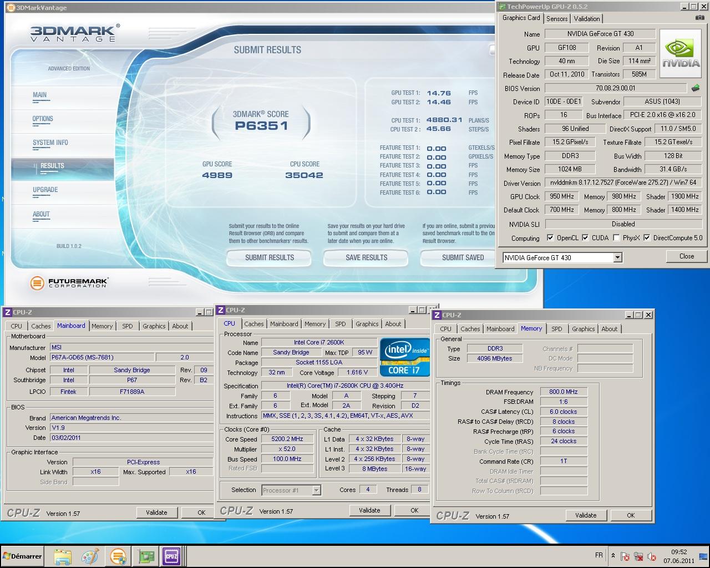Click Validate in processor CPU-Z window
Viewport: 710px width, 568px height.
point(369,510)
